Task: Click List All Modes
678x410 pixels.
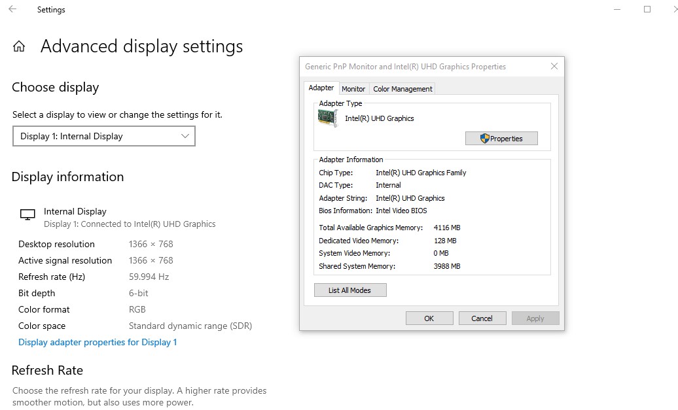Action: point(350,290)
